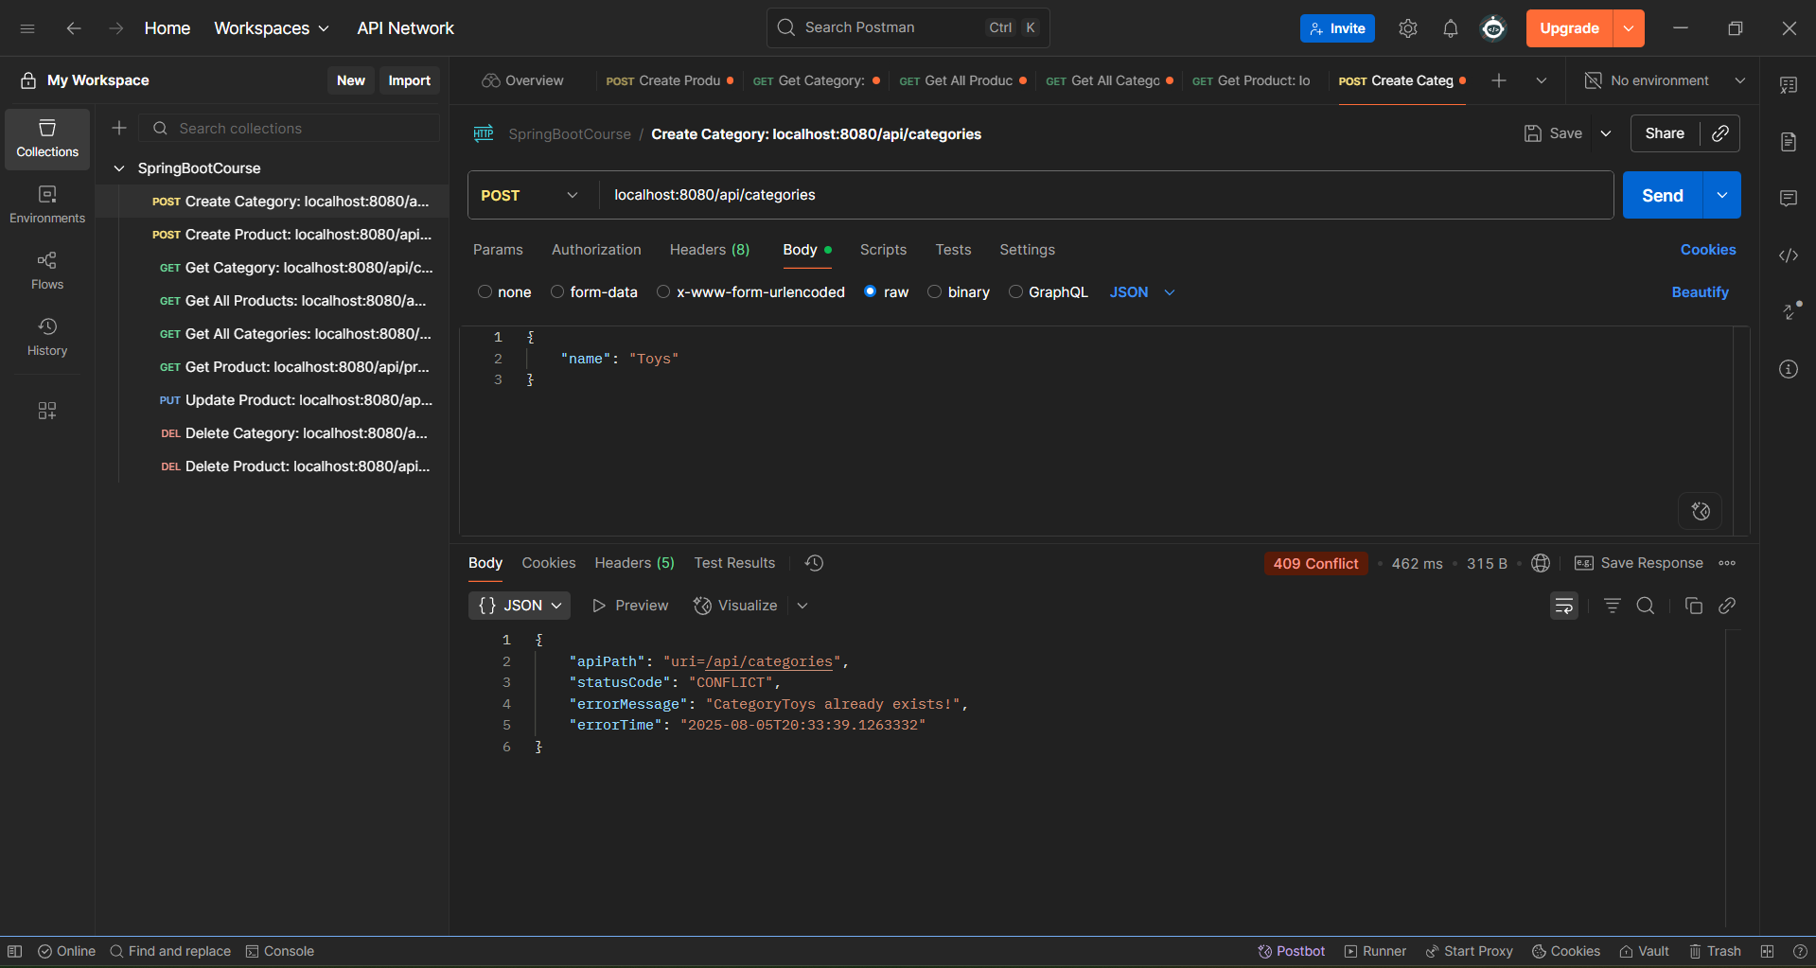Open the hamburger main menu
The image size is (1816, 968).
click(x=27, y=28)
